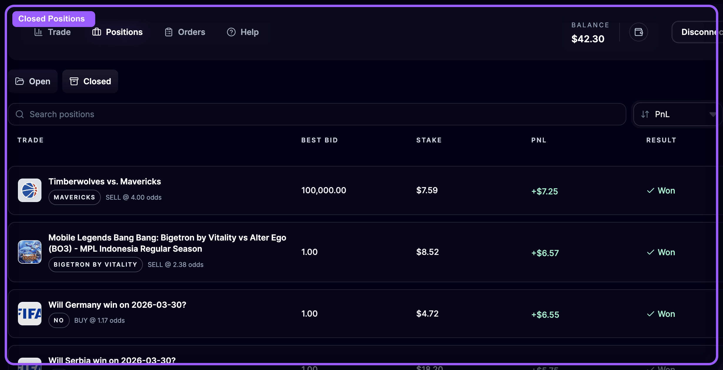Switch to the Orders tab

[x=185, y=32]
